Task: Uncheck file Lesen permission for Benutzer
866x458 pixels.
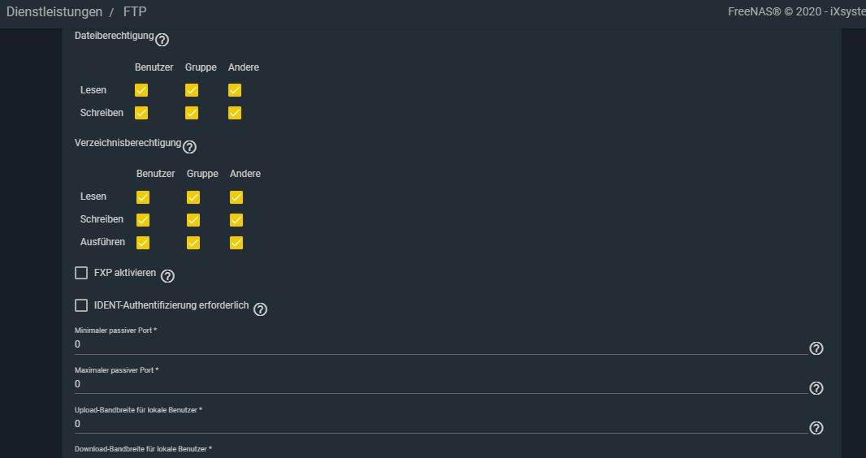Action: tap(141, 90)
